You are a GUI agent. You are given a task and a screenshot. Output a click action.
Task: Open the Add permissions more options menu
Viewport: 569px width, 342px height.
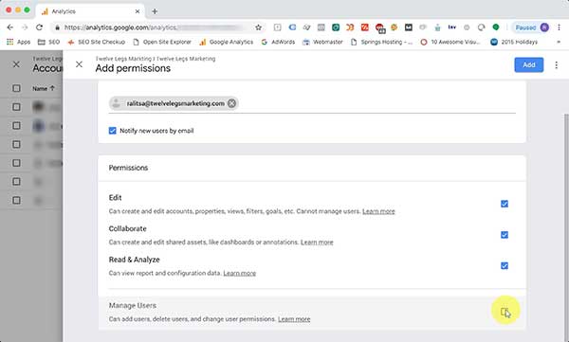(x=556, y=65)
